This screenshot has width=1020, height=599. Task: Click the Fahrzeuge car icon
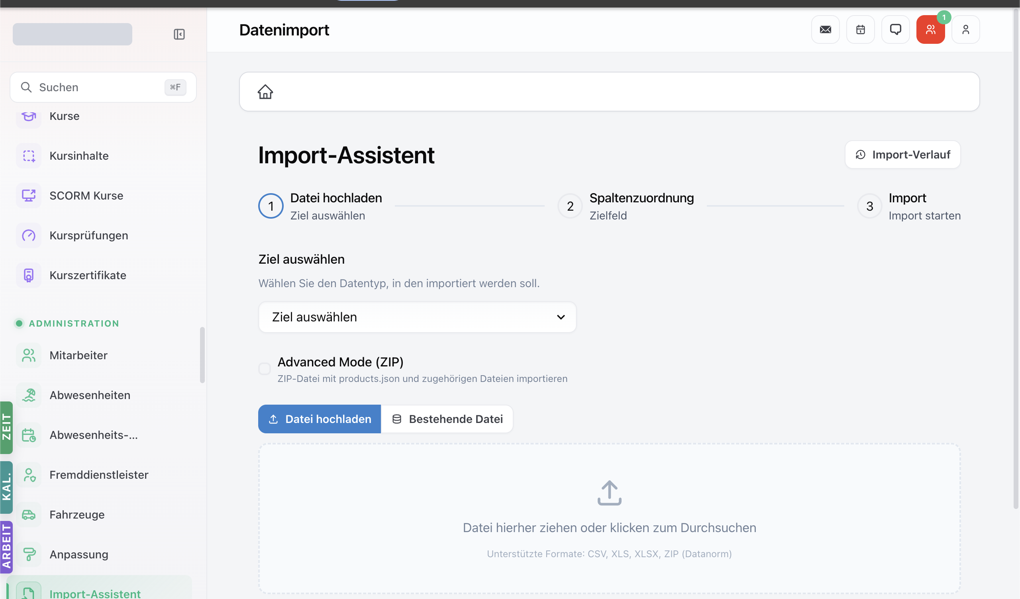point(29,515)
